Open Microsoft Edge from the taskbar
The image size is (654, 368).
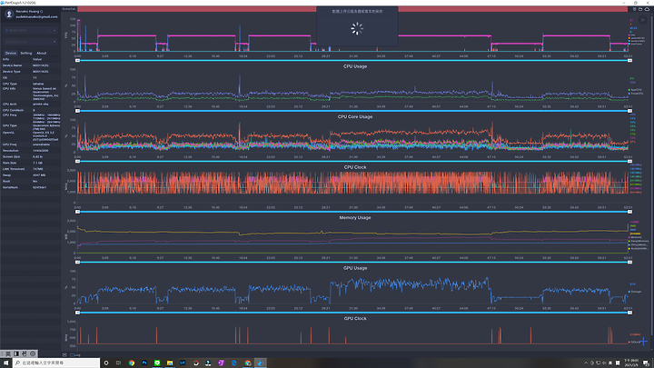(x=234, y=363)
